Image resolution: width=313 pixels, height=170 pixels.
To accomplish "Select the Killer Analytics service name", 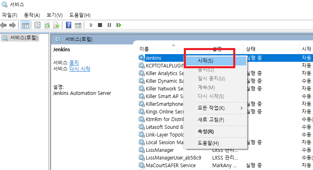I will (x=165, y=73).
